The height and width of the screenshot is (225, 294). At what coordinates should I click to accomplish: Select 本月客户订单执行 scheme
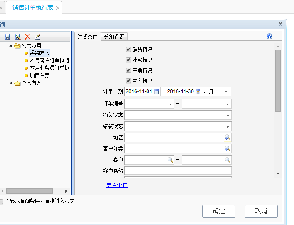click(x=49, y=60)
